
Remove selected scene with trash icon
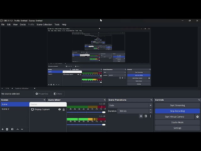pyautogui.click(x=7, y=129)
